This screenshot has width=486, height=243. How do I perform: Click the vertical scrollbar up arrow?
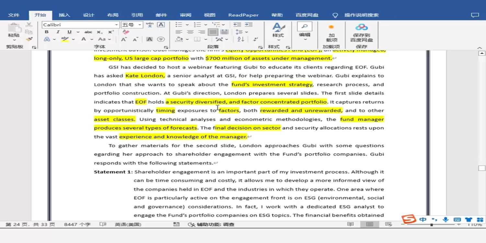(x=482, y=53)
